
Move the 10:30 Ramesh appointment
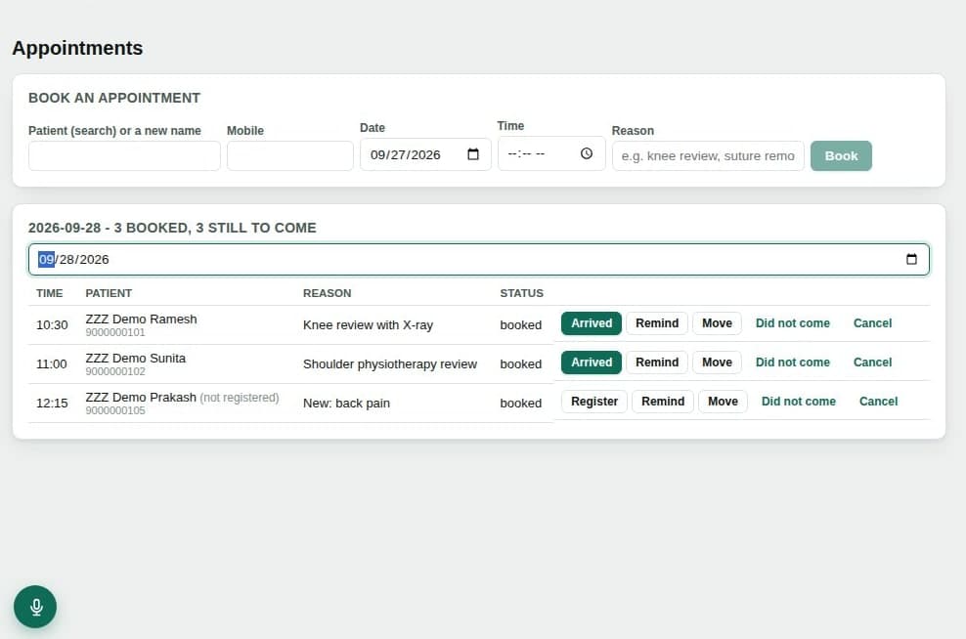(717, 323)
